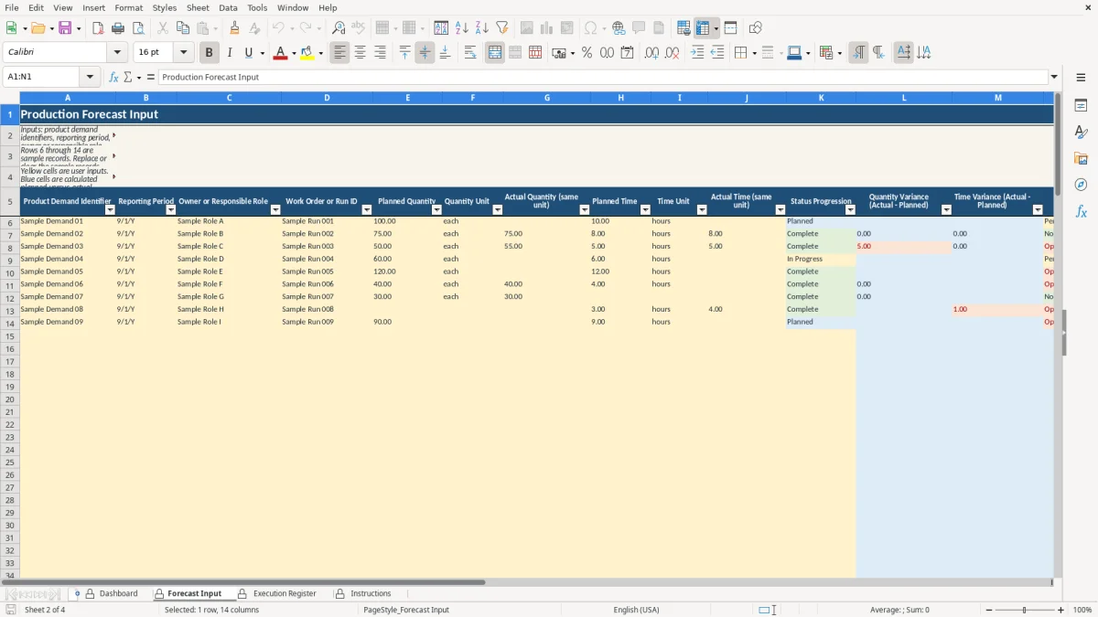Viewport: 1098px width, 617px height.
Task: Insert a hyperlink via the globe icon
Action: click(619, 28)
